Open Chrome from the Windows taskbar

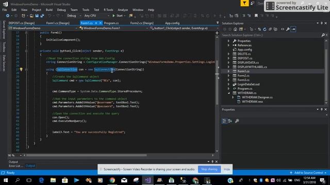point(112,180)
